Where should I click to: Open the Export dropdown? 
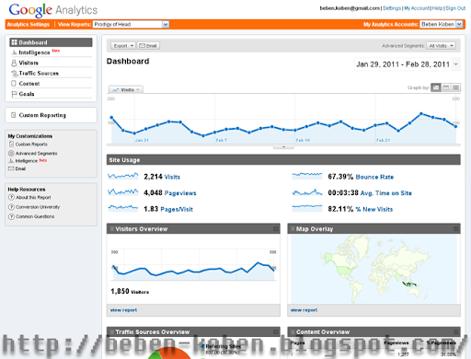123,46
